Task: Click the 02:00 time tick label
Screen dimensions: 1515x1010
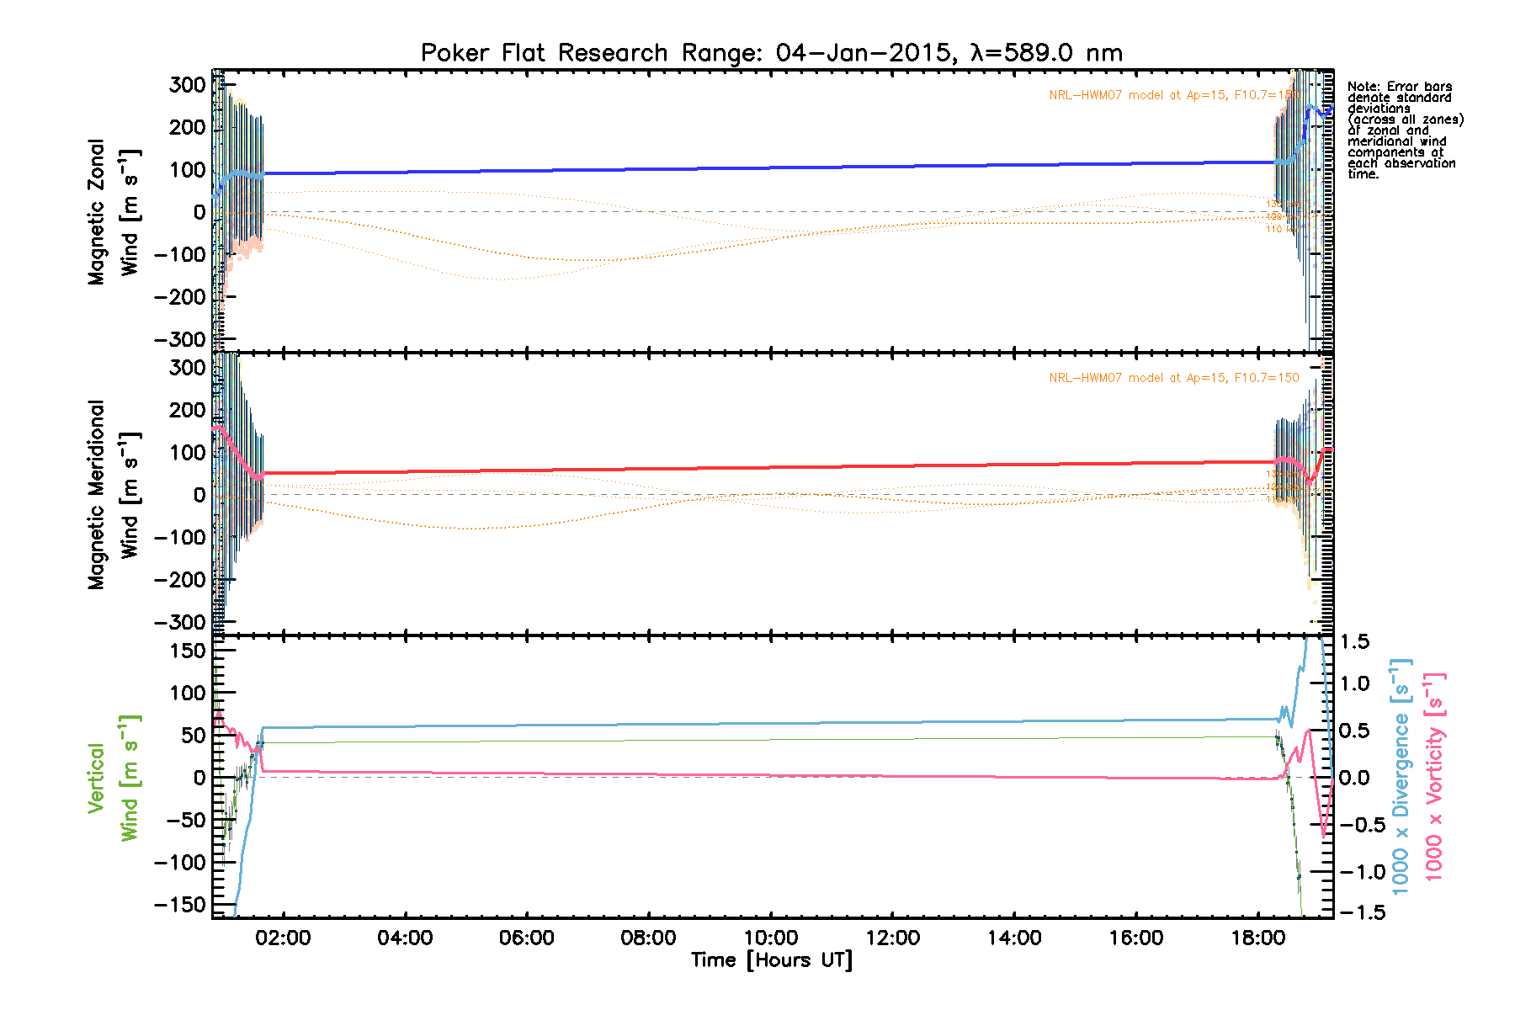Action: (284, 938)
